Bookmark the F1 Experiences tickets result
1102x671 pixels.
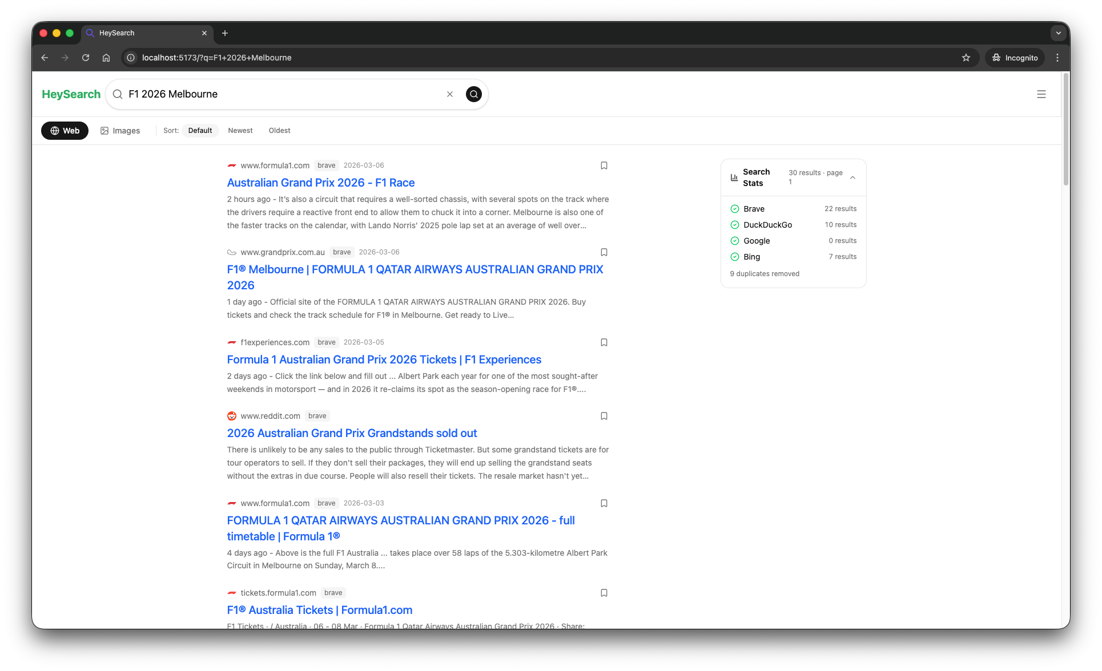604,342
